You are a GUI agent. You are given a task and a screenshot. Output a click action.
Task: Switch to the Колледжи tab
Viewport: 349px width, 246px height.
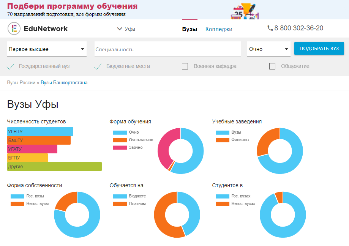(x=219, y=29)
